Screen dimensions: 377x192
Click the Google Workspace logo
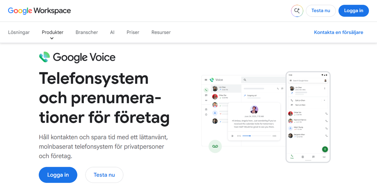tap(39, 11)
